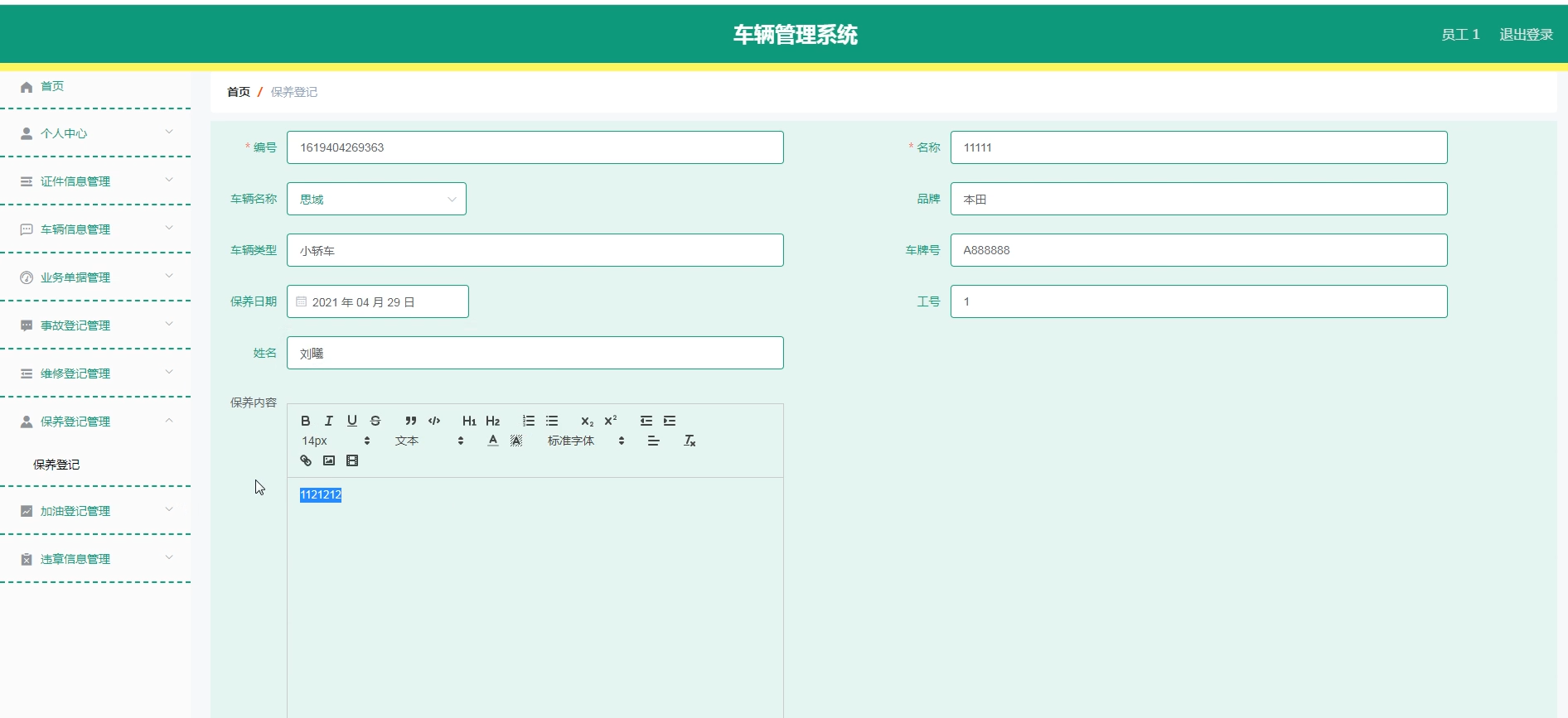Open the 标准字体 font family dropdown
Screen dimensions: 1568x718
(586, 441)
